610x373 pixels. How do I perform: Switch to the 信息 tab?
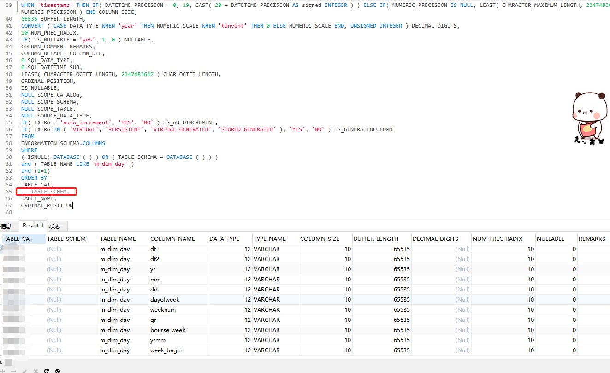click(x=6, y=226)
